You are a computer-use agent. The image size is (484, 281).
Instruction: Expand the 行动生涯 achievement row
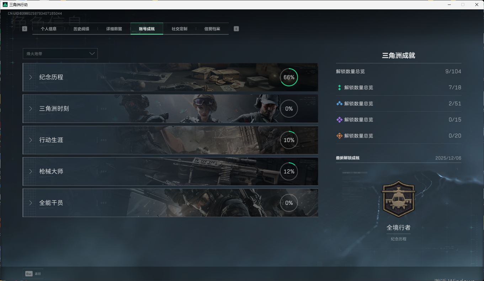click(x=170, y=140)
